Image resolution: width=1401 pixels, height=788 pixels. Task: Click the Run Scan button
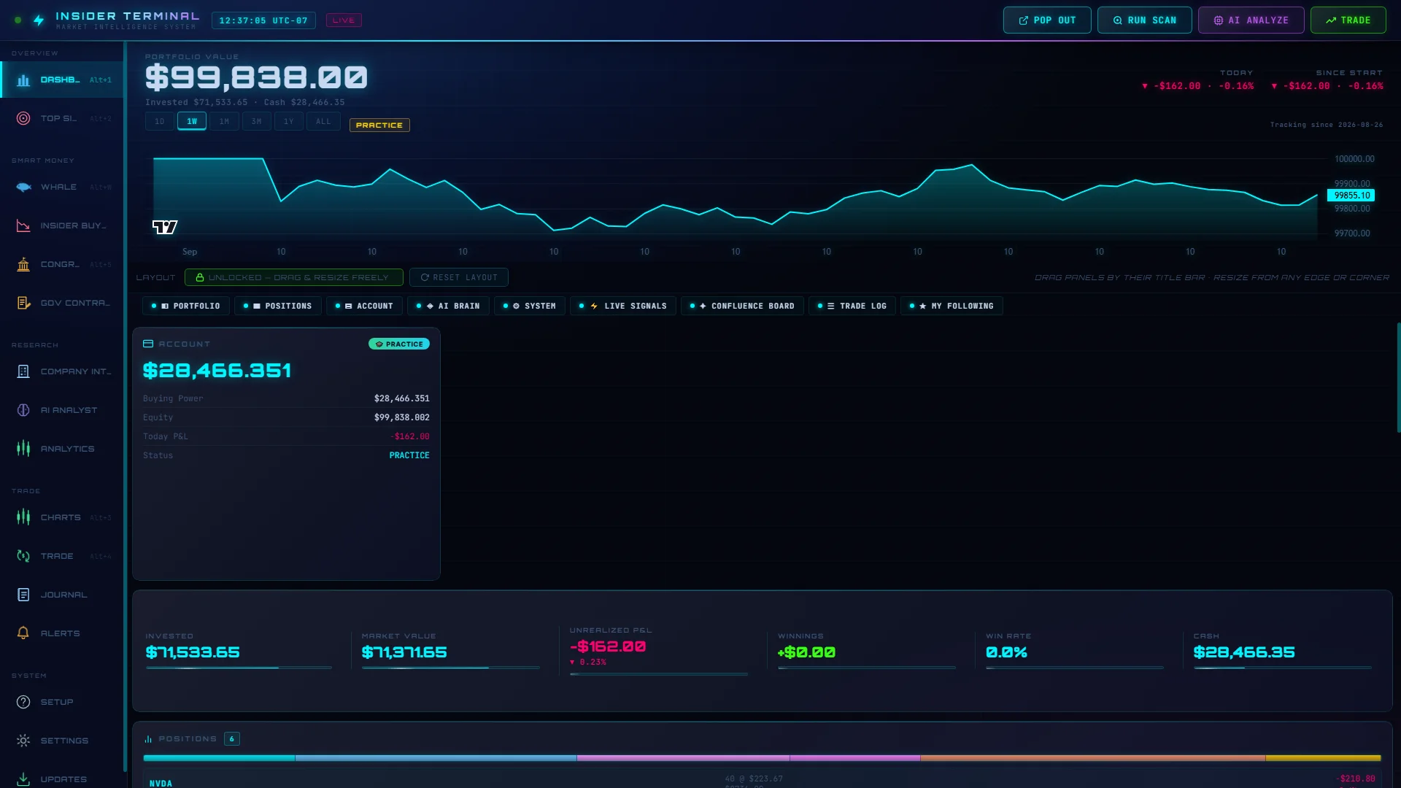click(1144, 20)
